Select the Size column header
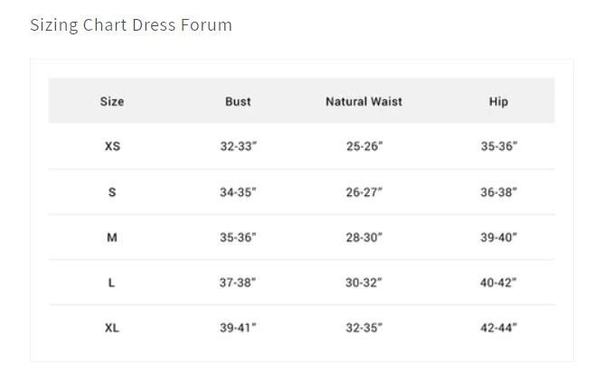The height and width of the screenshot is (381, 604). click(x=112, y=102)
